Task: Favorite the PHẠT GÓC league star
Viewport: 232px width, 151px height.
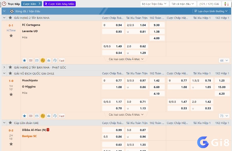Action: (10, 67)
